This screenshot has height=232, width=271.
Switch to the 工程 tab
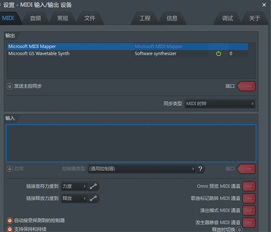click(x=145, y=18)
